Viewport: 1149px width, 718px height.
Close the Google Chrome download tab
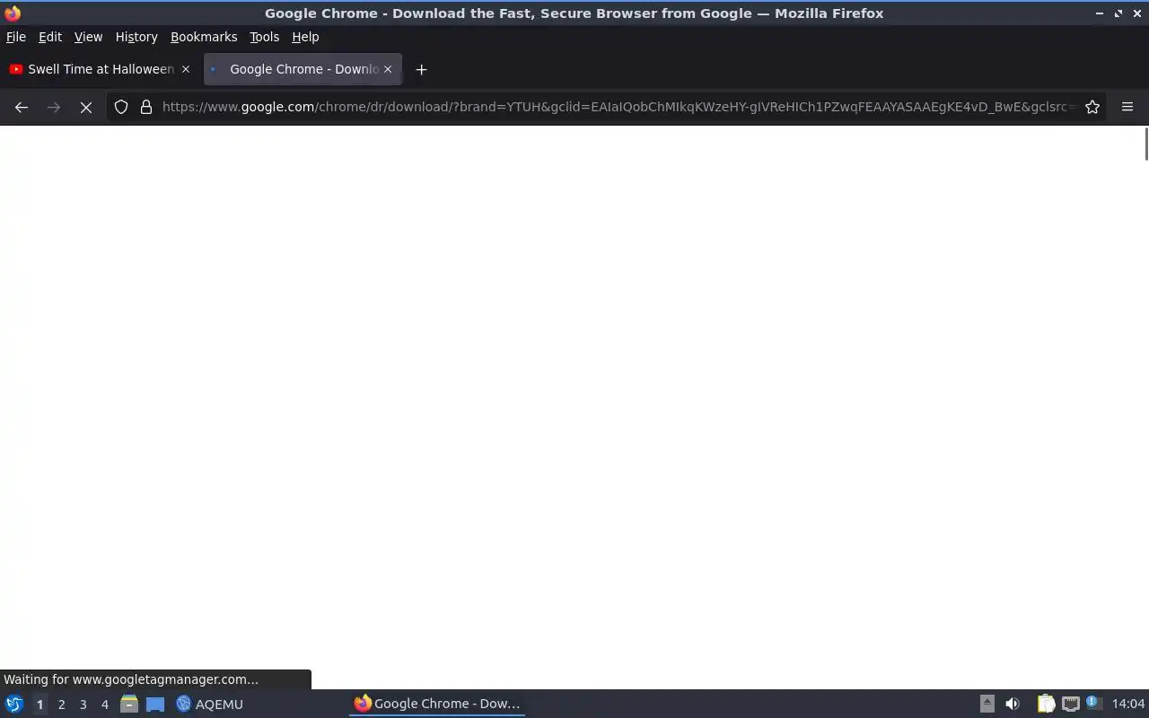coord(388,69)
